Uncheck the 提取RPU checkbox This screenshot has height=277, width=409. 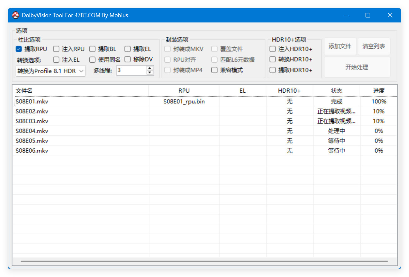pyautogui.click(x=19, y=49)
